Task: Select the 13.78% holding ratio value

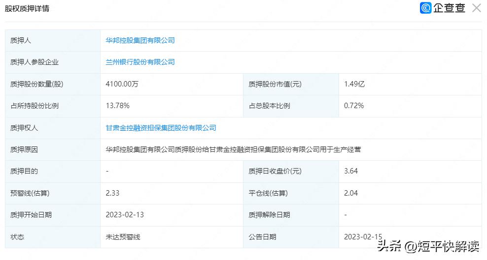Action: point(117,106)
